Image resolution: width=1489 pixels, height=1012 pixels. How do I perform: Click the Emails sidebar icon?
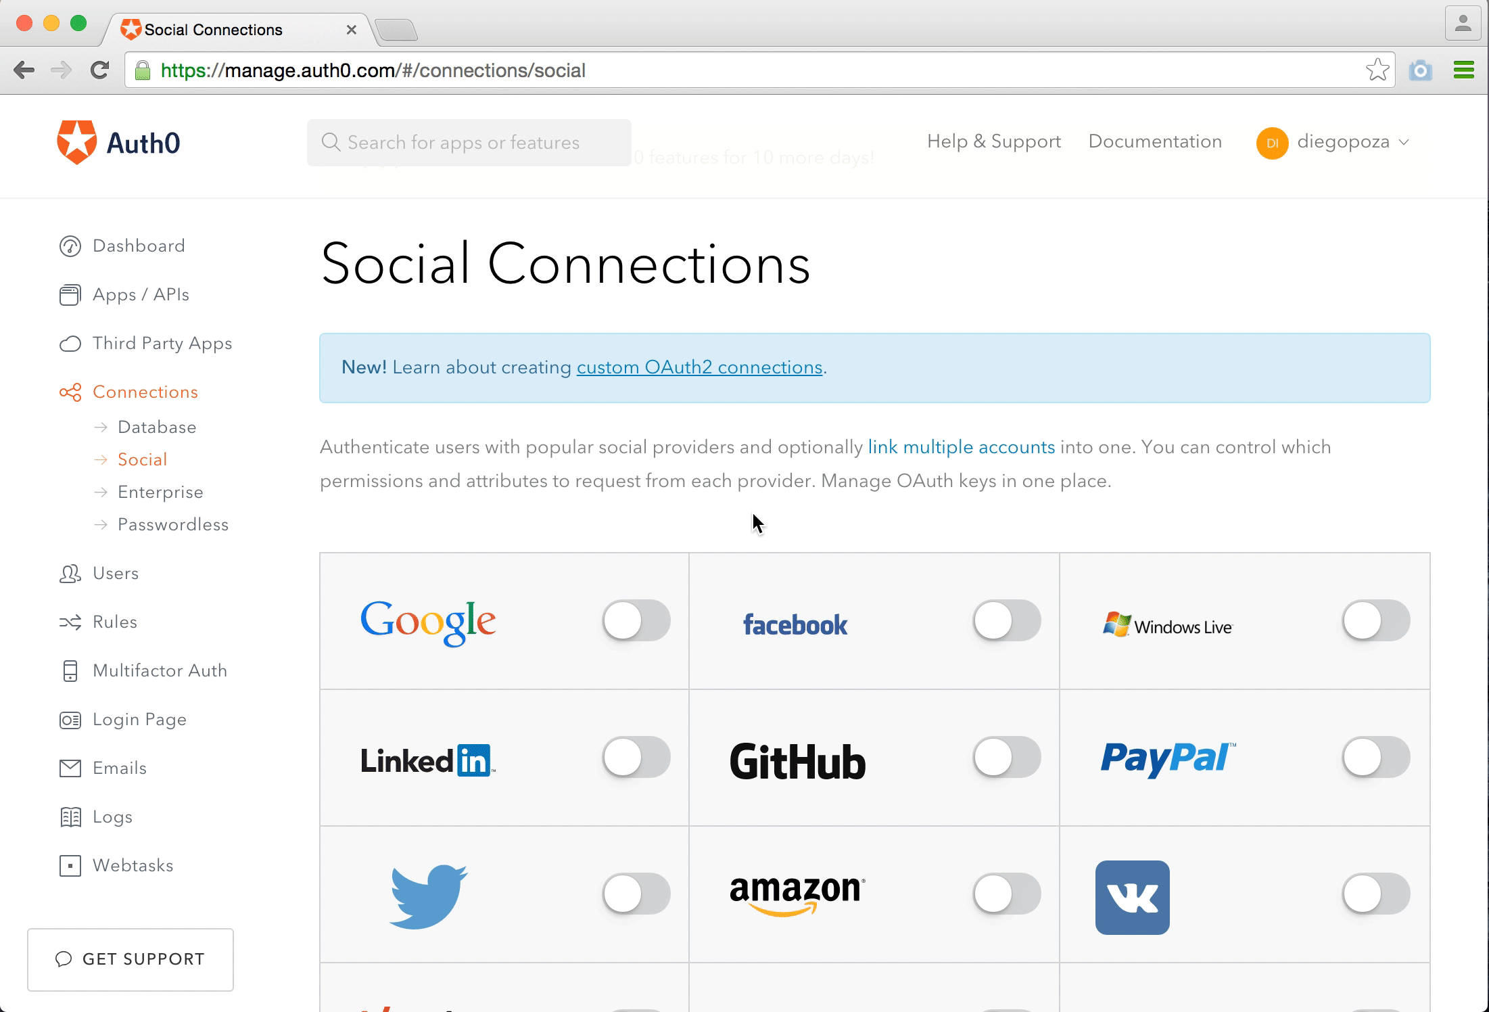point(70,768)
